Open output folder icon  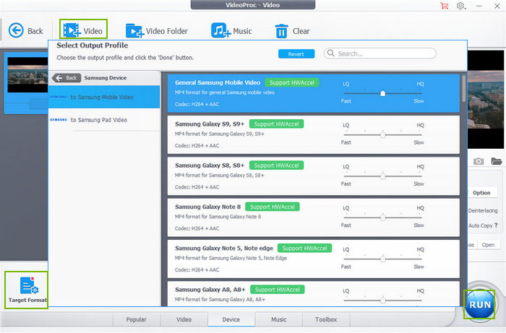[497, 161]
